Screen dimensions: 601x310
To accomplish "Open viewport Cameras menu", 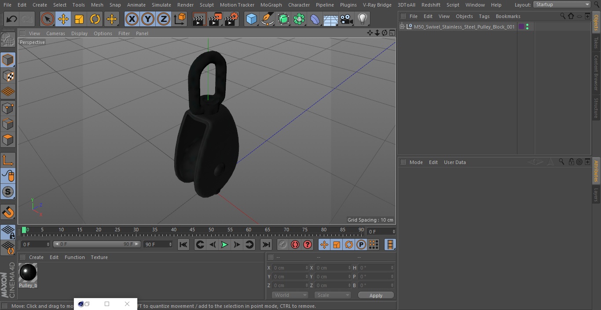I will click(x=55, y=33).
